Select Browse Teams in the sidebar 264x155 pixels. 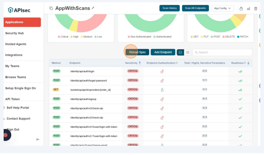click(16, 77)
